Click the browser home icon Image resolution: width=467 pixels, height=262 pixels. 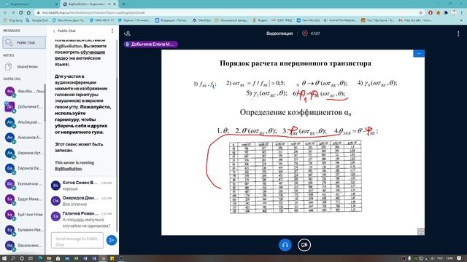click(28, 13)
